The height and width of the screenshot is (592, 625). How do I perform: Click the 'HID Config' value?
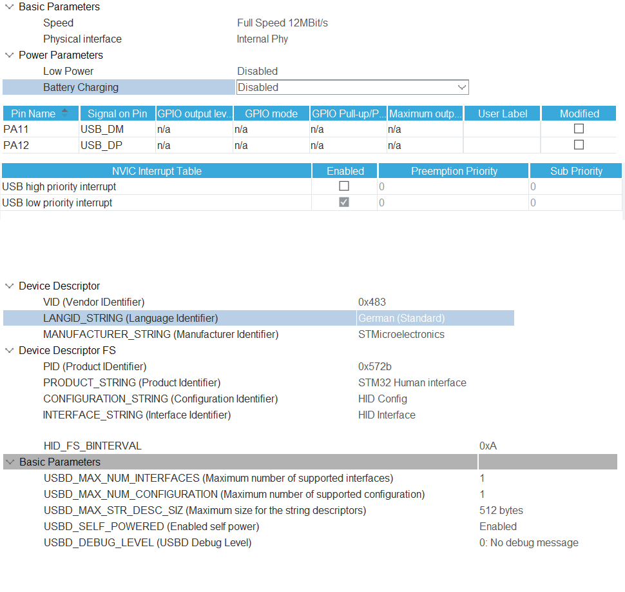point(383,399)
